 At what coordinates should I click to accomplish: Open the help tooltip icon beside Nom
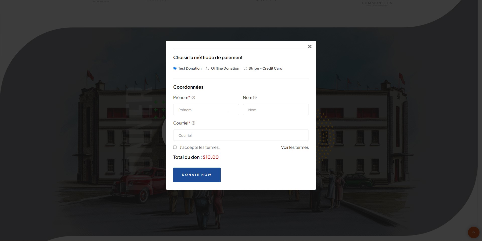pos(255,97)
